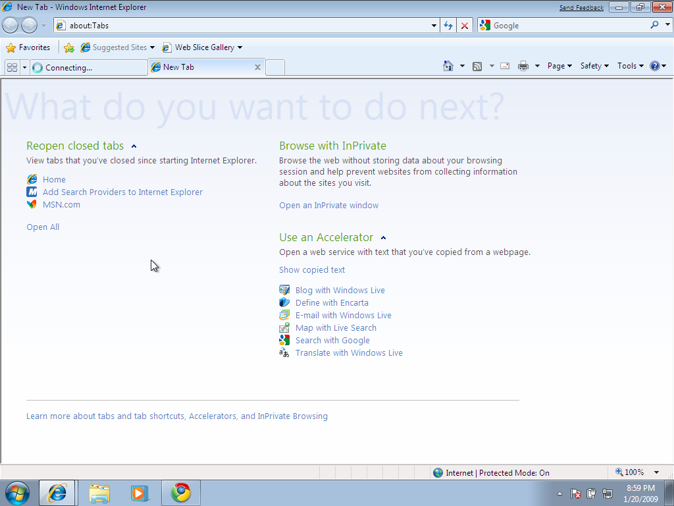This screenshot has height=506, width=674.
Task: Click the 100% zoom level button
Action: 630,472
